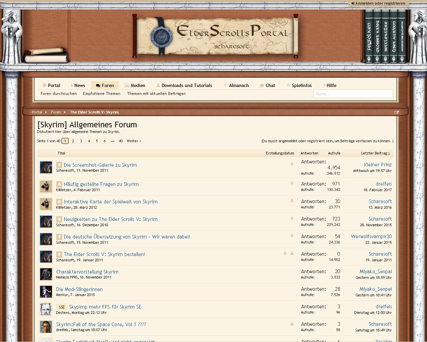
Task: Click Merkur's avatar beside Die Mod-Sängerinnen
Action: pos(46,292)
